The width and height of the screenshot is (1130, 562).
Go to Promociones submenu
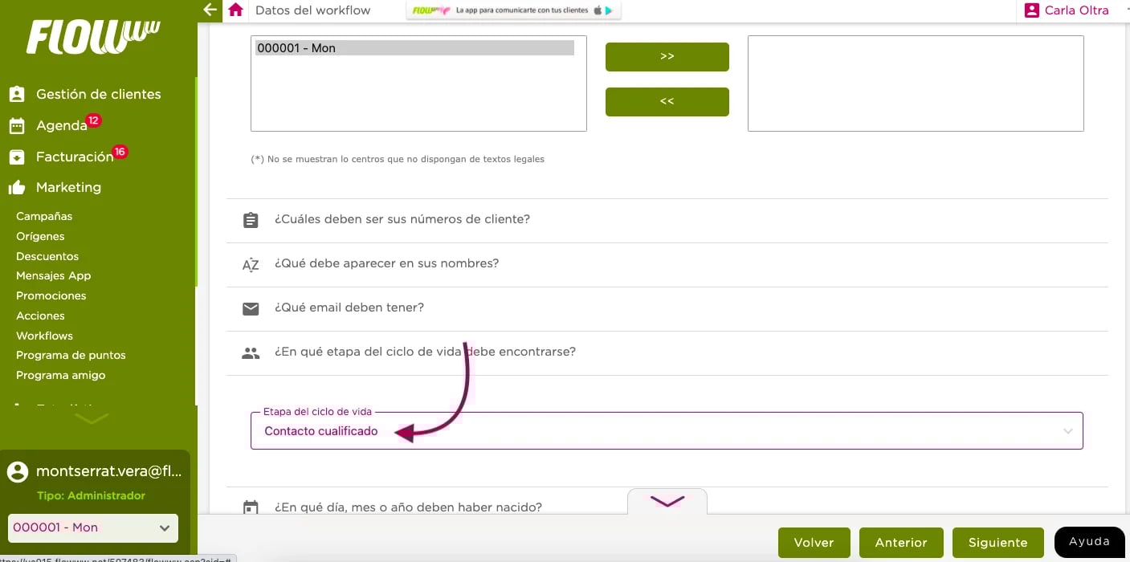pyautogui.click(x=51, y=295)
